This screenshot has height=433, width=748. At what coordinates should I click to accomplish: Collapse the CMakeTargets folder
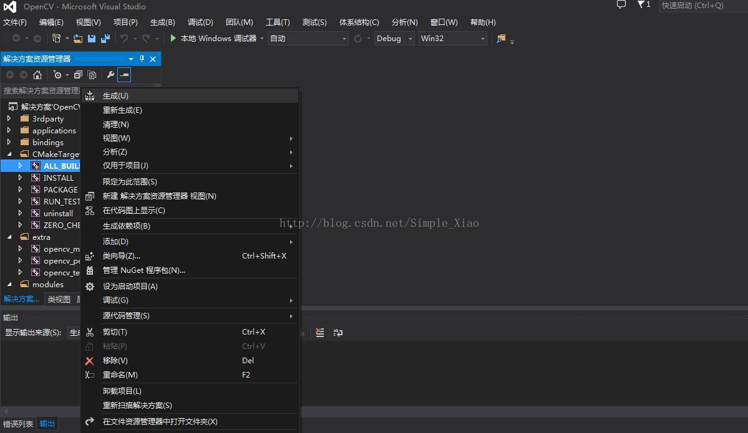pyautogui.click(x=9, y=154)
